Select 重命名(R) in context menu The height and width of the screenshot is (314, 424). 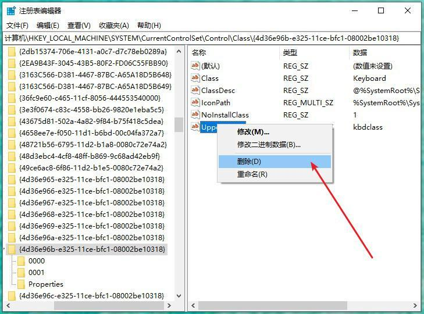click(x=275, y=174)
